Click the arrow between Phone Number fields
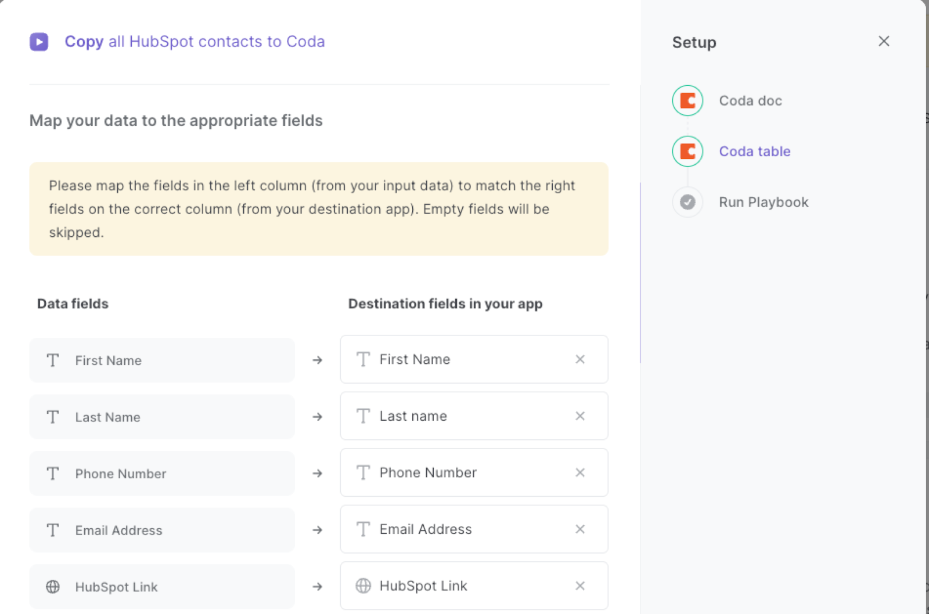The width and height of the screenshot is (929, 614). coord(318,474)
